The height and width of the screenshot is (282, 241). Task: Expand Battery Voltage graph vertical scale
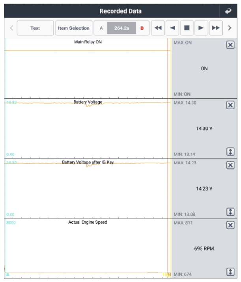(230, 151)
